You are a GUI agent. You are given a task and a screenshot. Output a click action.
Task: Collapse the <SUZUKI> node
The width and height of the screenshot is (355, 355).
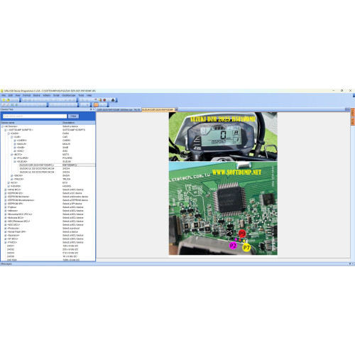[x=15, y=161]
